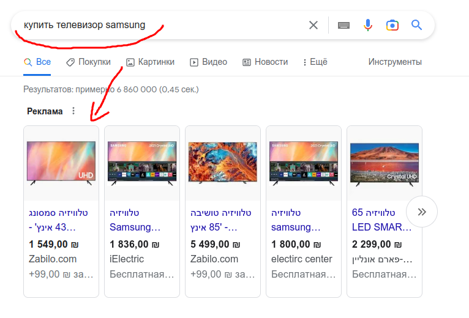The image size is (469, 318).
Task: Switch to the Картинки tab
Action: click(150, 62)
